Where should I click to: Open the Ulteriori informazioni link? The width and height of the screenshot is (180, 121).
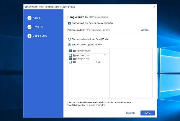[99, 17]
